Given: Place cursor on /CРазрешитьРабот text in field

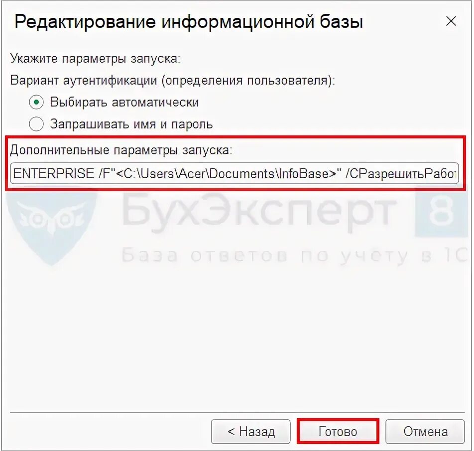Looking at the screenshot, I should (x=401, y=174).
